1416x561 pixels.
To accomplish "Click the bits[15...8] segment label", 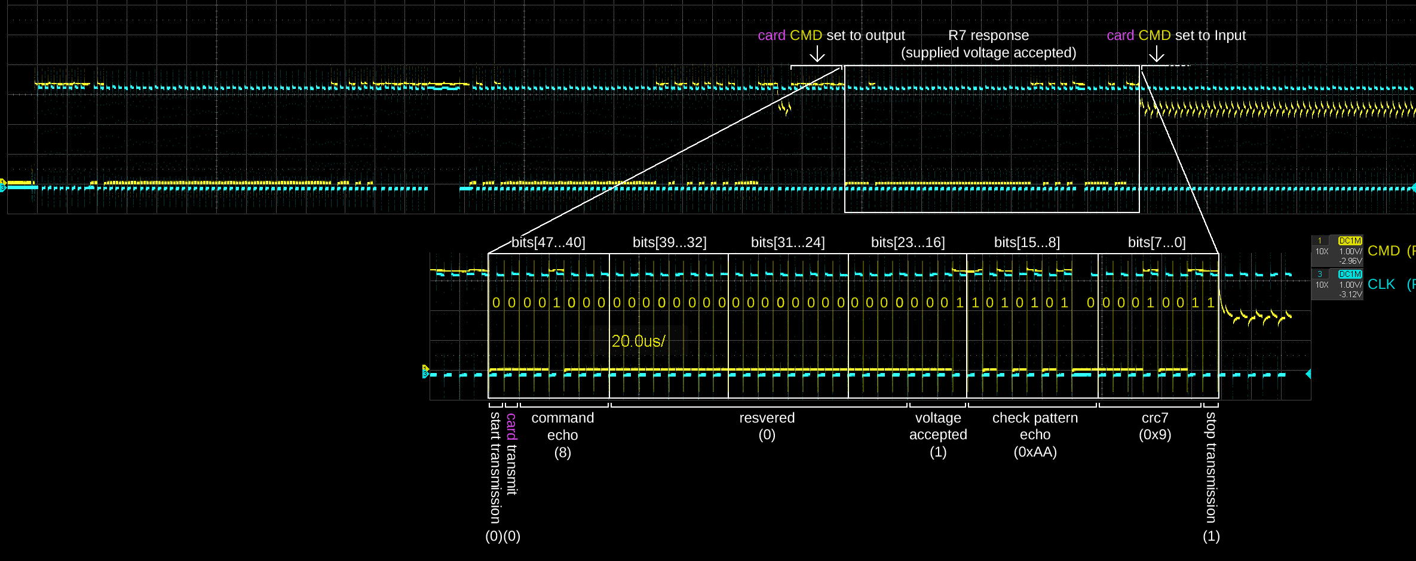I will [1026, 242].
